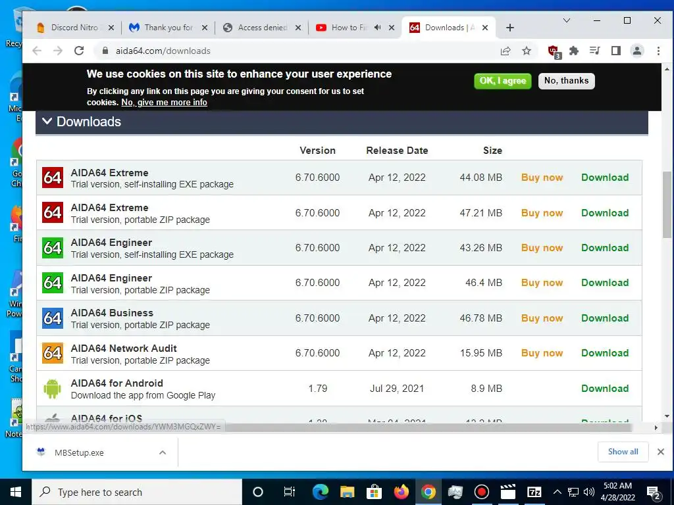Image resolution: width=674 pixels, height=505 pixels.
Task: Open Microsoft Store from the taskbar
Action: click(374, 492)
